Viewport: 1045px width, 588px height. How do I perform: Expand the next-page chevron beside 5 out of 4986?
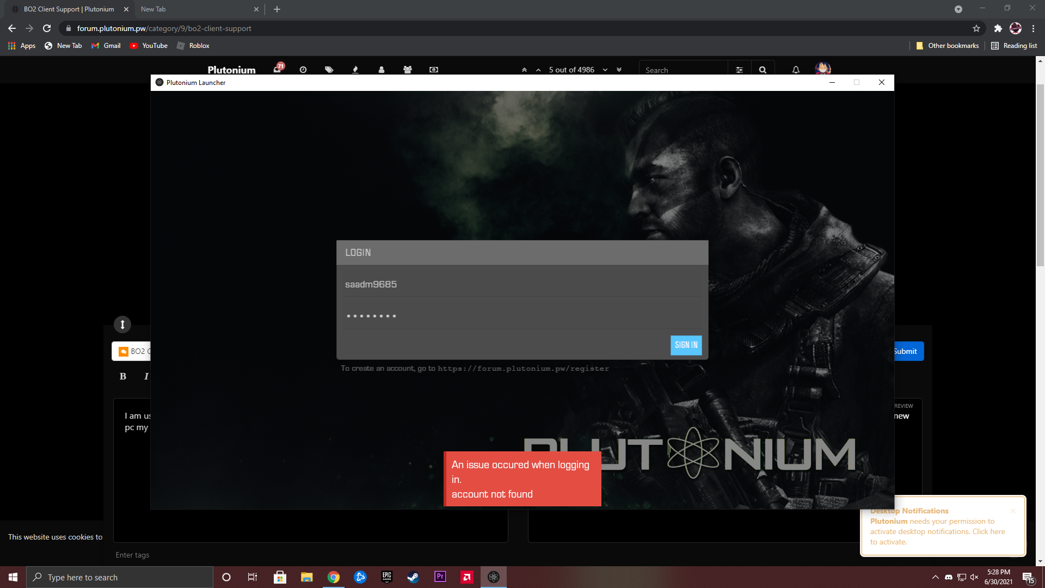click(605, 70)
